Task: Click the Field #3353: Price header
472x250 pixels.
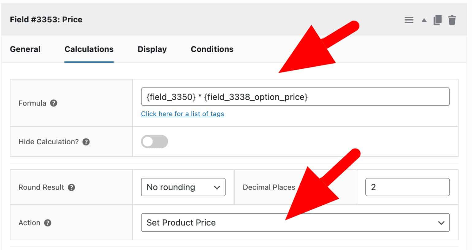Action: click(46, 20)
